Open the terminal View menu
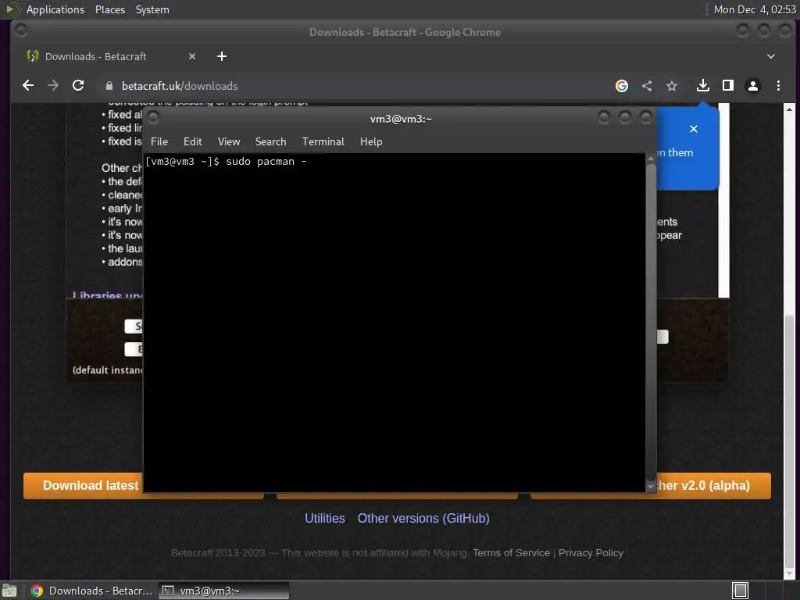 click(229, 142)
